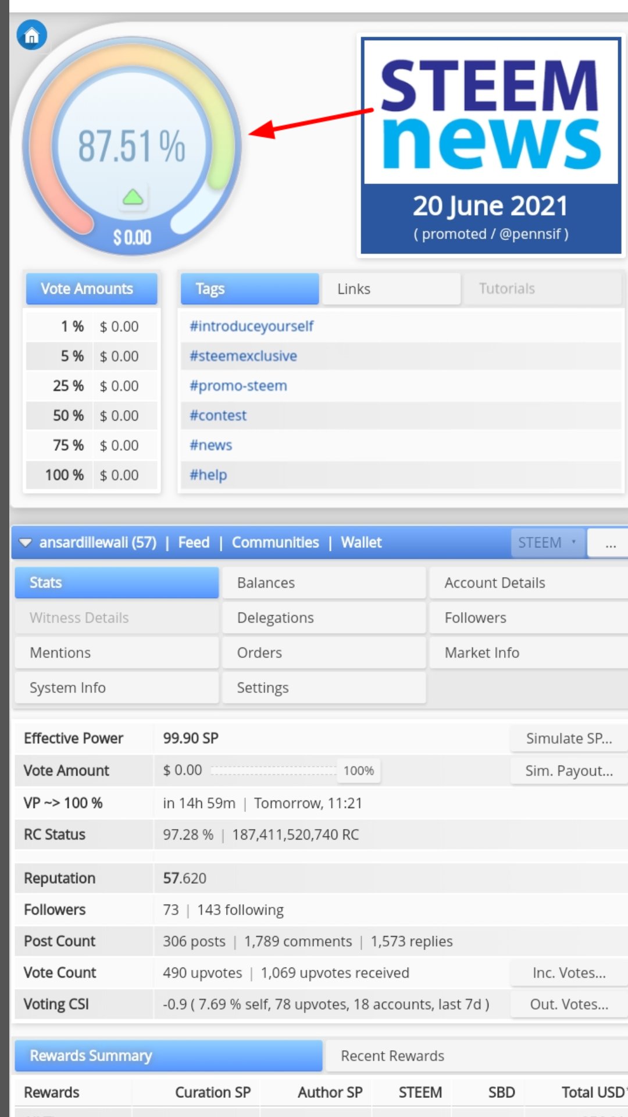Expand account menu triangle beside ansardillewali

point(25,542)
